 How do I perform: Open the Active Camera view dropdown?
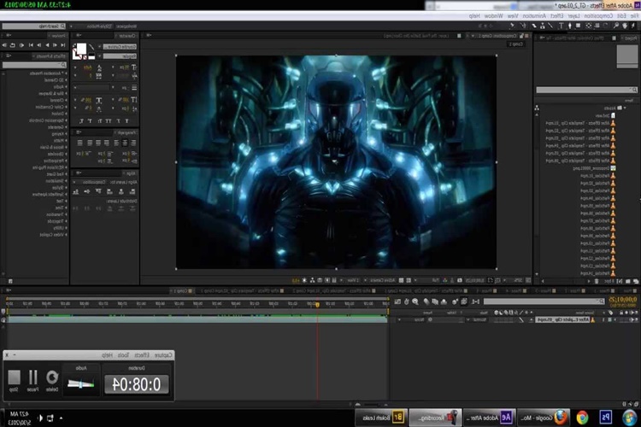[380, 280]
